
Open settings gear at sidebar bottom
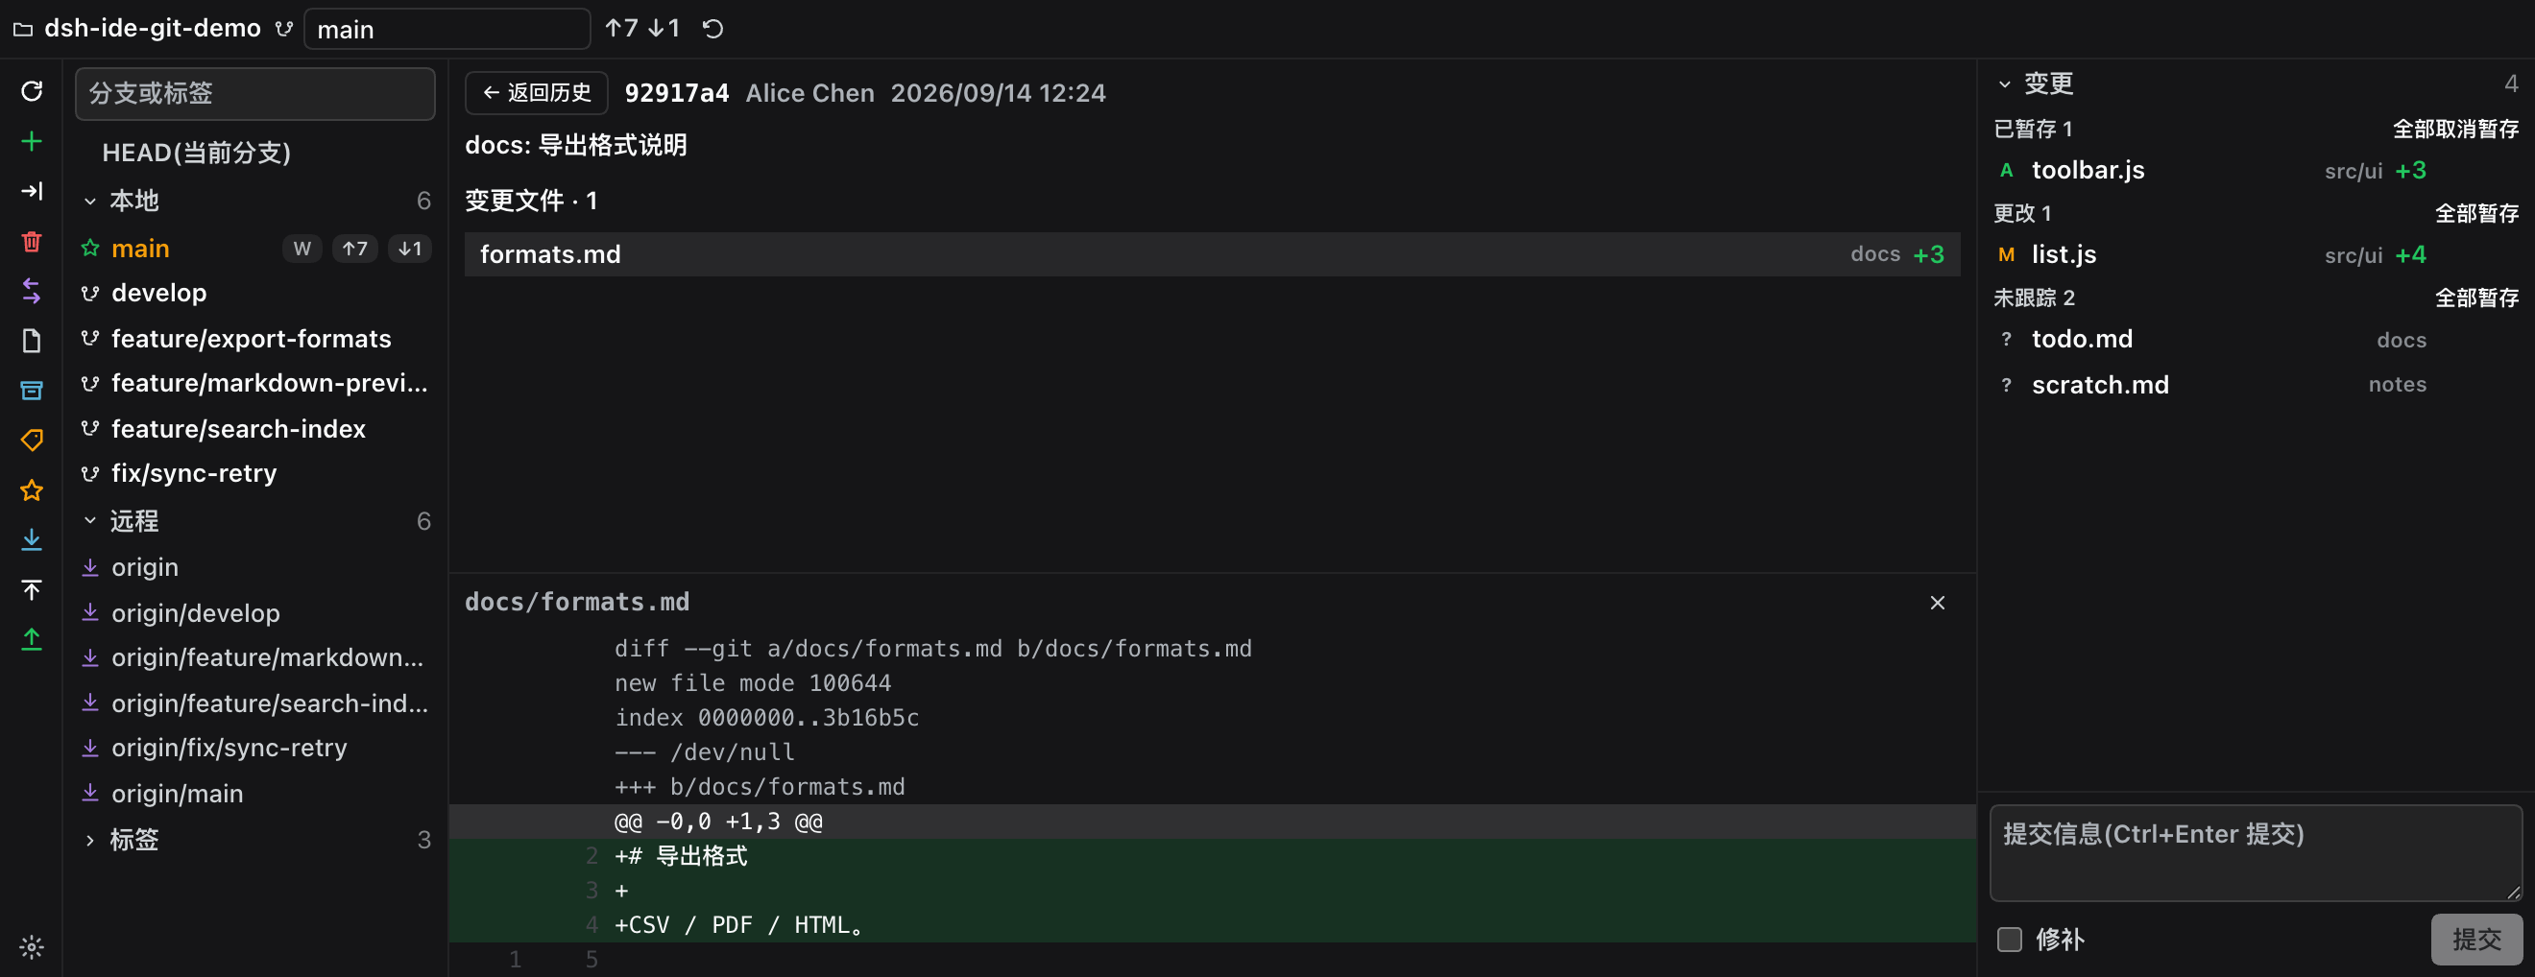pyautogui.click(x=32, y=947)
